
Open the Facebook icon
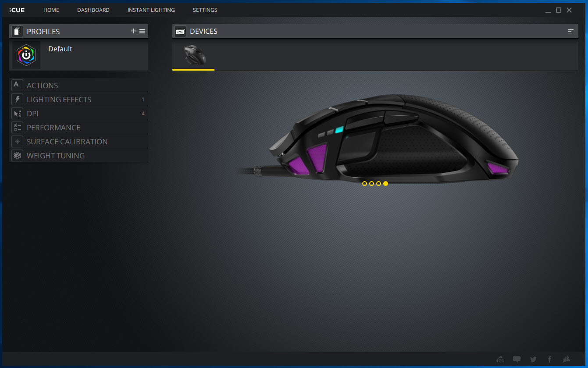pos(550,360)
